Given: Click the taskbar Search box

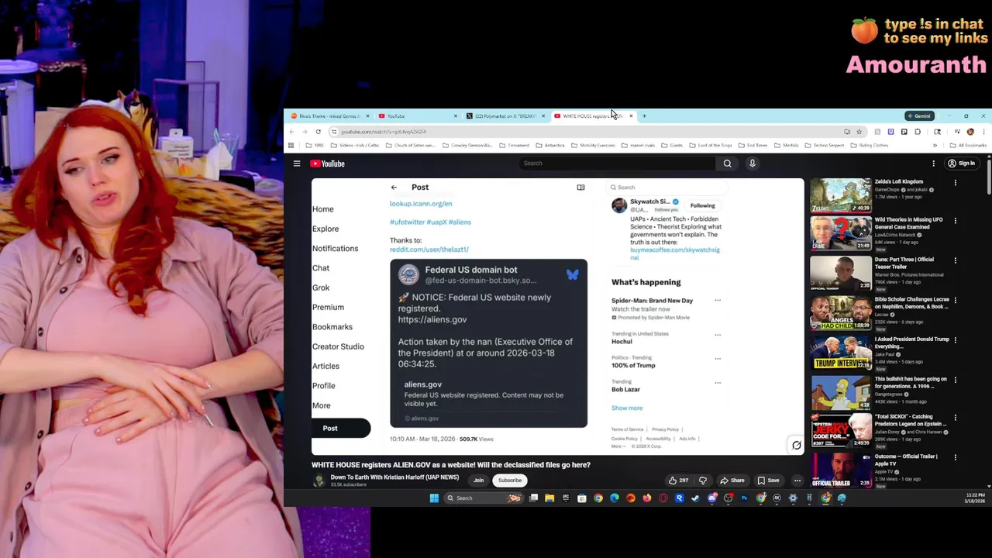Looking at the screenshot, I should (483, 498).
